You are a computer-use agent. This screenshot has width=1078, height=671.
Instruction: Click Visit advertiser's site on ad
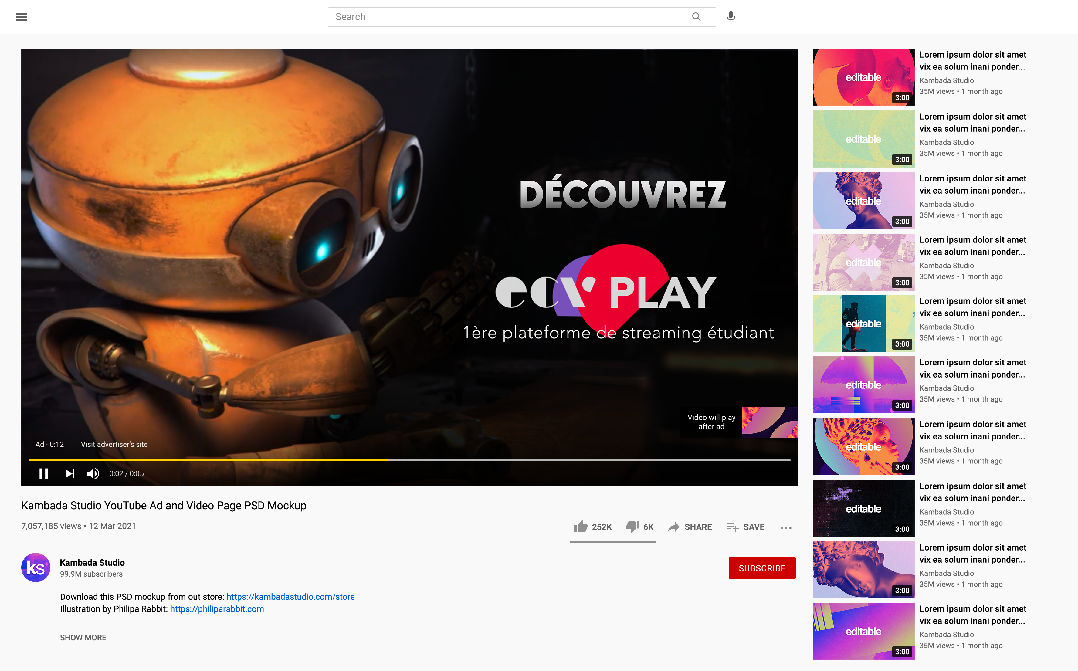114,444
